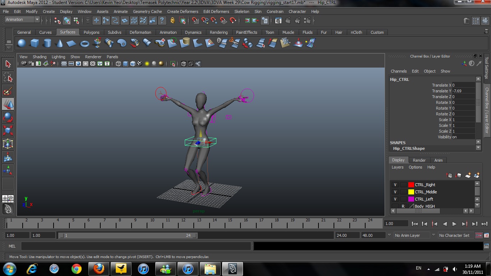The height and width of the screenshot is (276, 491).
Task: Open the Animation menu set dropdown
Action: click(22, 19)
